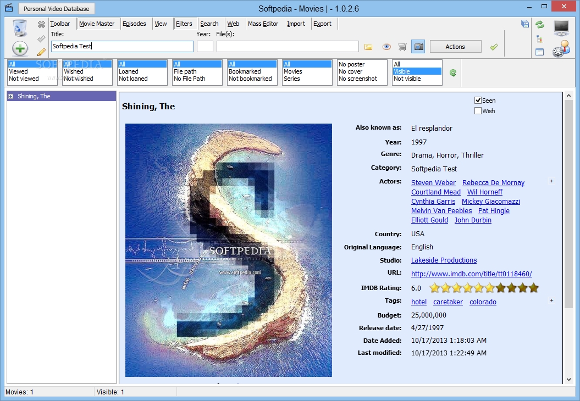Open the Episodes menu
This screenshot has height=401, width=580.
[x=134, y=24]
